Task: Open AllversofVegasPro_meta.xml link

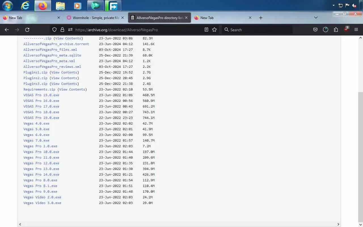Action: [x=49, y=61]
